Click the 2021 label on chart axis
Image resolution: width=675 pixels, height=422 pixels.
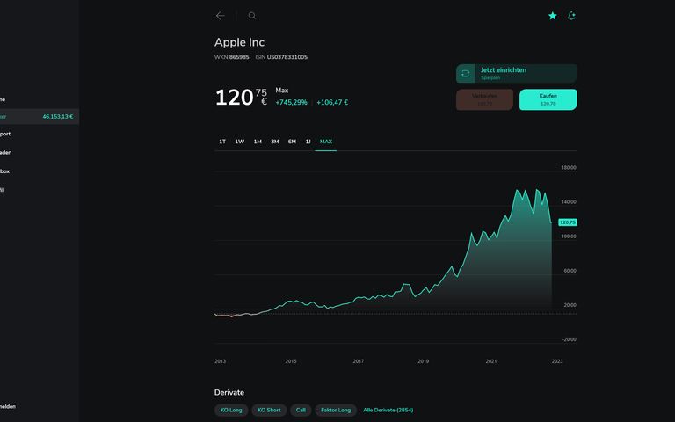[x=491, y=361]
